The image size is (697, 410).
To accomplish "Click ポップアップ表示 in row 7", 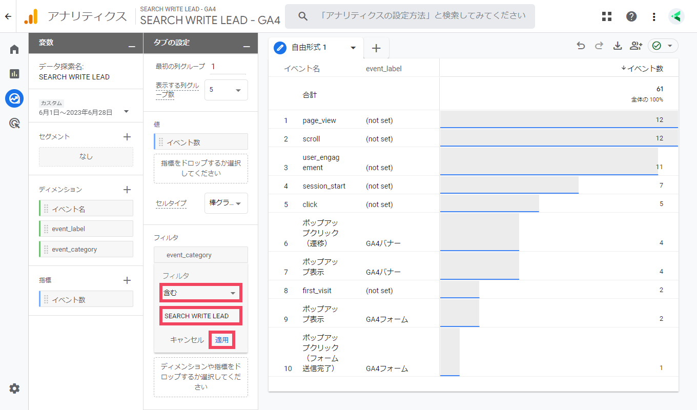I will click(320, 266).
